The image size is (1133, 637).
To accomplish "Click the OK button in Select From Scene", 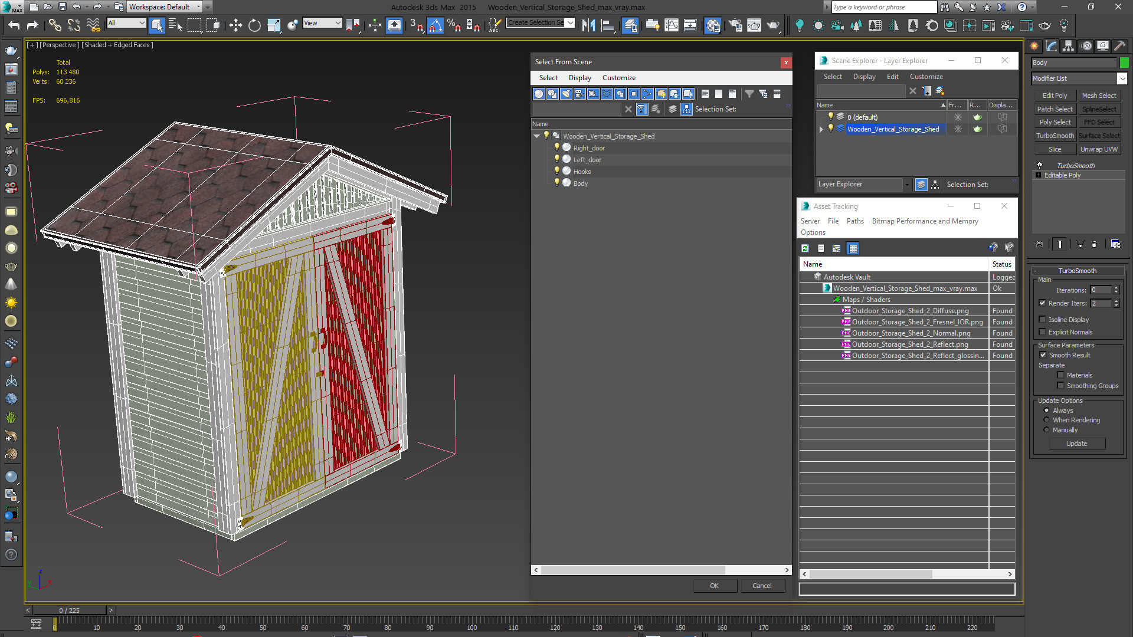I will pos(715,586).
